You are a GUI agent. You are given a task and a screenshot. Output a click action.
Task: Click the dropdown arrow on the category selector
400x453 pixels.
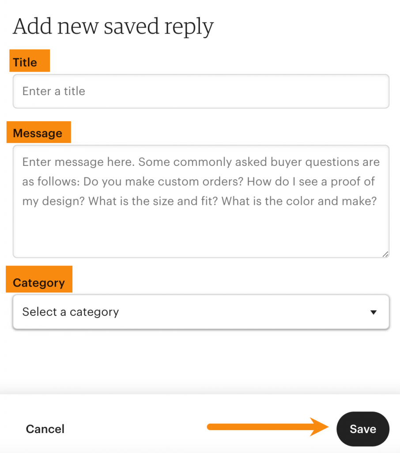click(x=374, y=312)
